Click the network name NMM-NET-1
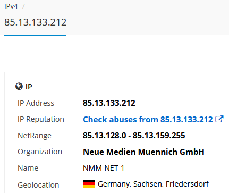This screenshot has width=229, height=193. coord(104,168)
